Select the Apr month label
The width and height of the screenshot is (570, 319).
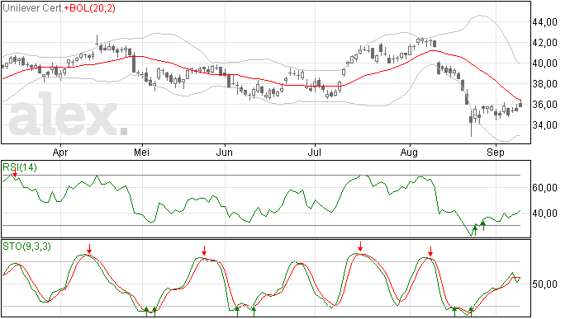click(x=60, y=152)
